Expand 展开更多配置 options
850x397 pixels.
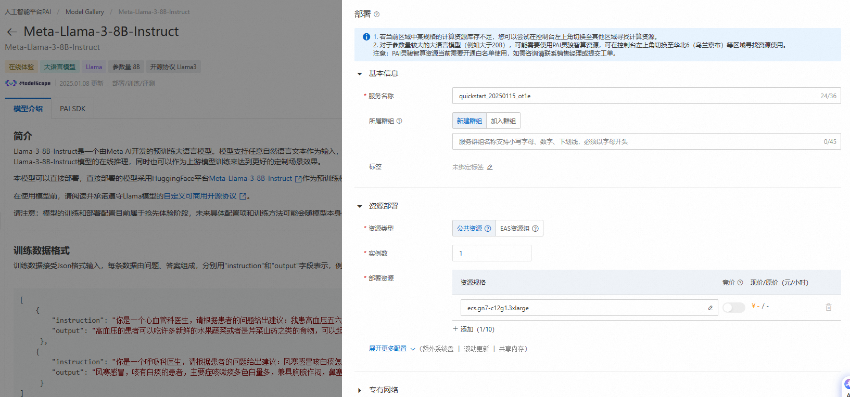[x=392, y=349]
